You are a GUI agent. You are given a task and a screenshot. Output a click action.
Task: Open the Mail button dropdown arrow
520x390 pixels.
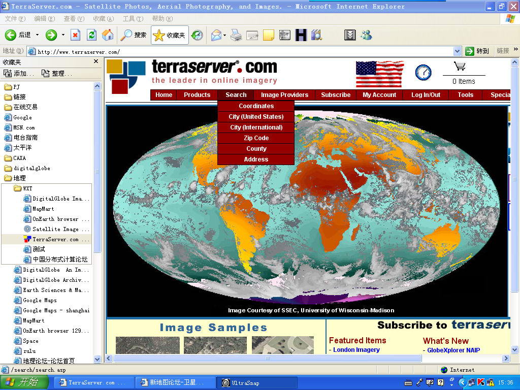(224, 35)
